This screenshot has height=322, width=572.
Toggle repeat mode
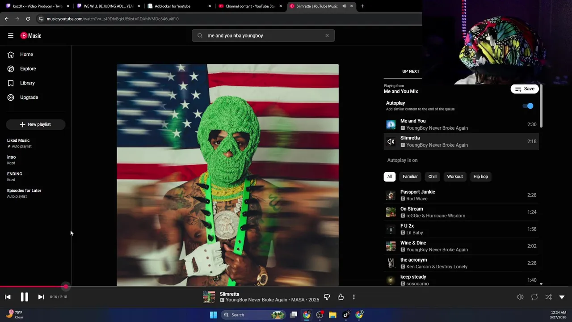pos(534,297)
